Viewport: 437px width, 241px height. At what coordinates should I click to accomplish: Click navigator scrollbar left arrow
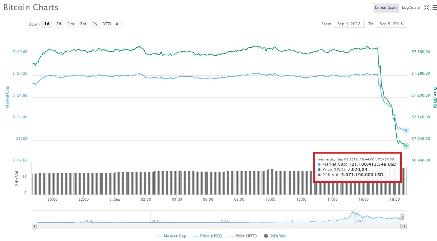pos(34,226)
